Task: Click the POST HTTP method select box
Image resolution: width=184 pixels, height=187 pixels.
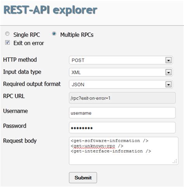Action: (x=121, y=60)
